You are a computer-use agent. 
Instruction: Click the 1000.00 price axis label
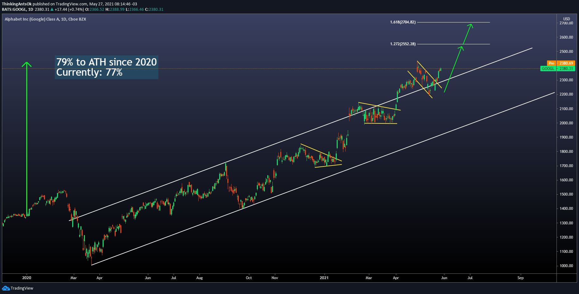(566, 266)
